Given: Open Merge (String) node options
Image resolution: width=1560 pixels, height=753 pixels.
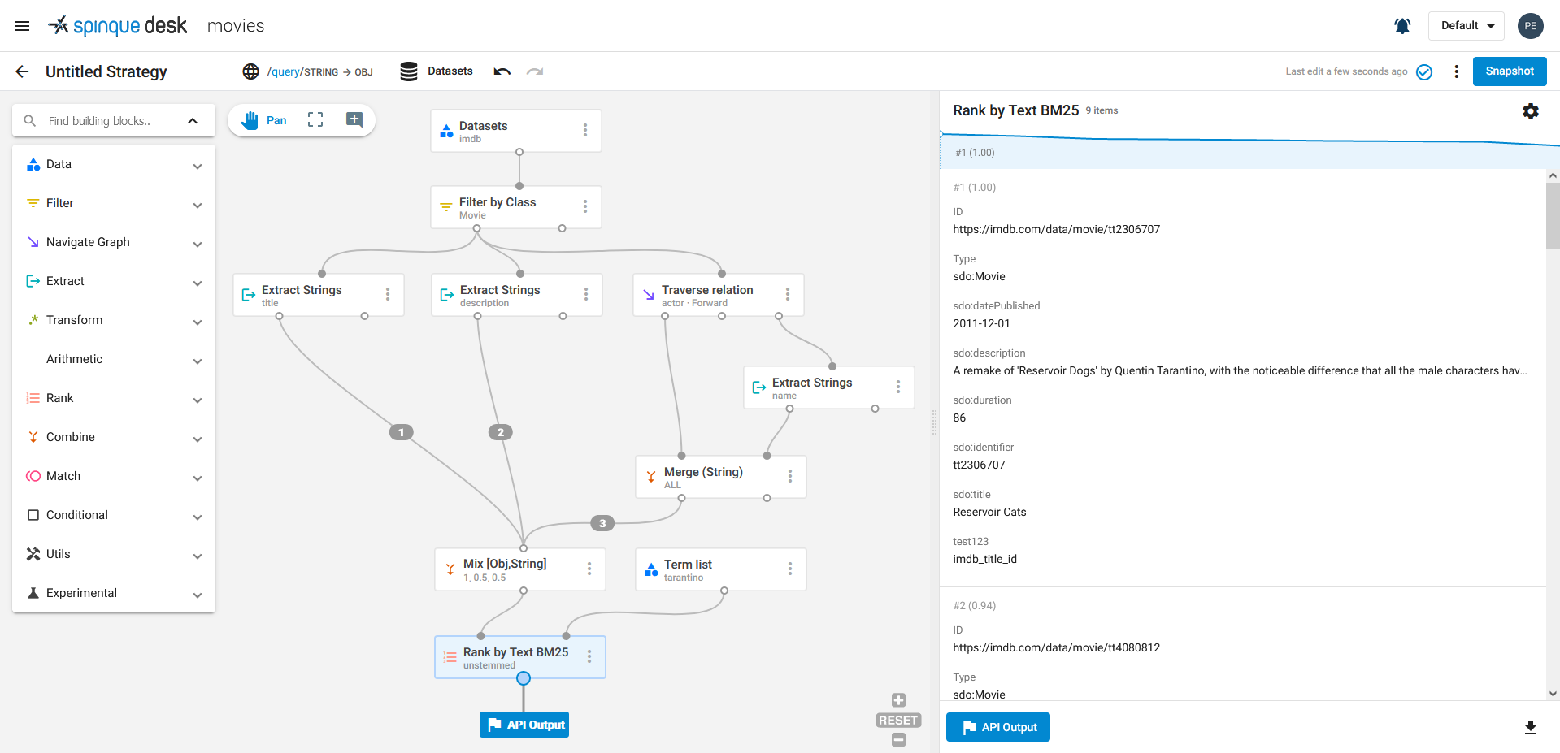Looking at the screenshot, I should click(x=790, y=476).
